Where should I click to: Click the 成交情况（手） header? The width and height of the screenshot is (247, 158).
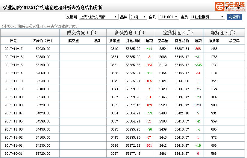[x=83, y=33]
